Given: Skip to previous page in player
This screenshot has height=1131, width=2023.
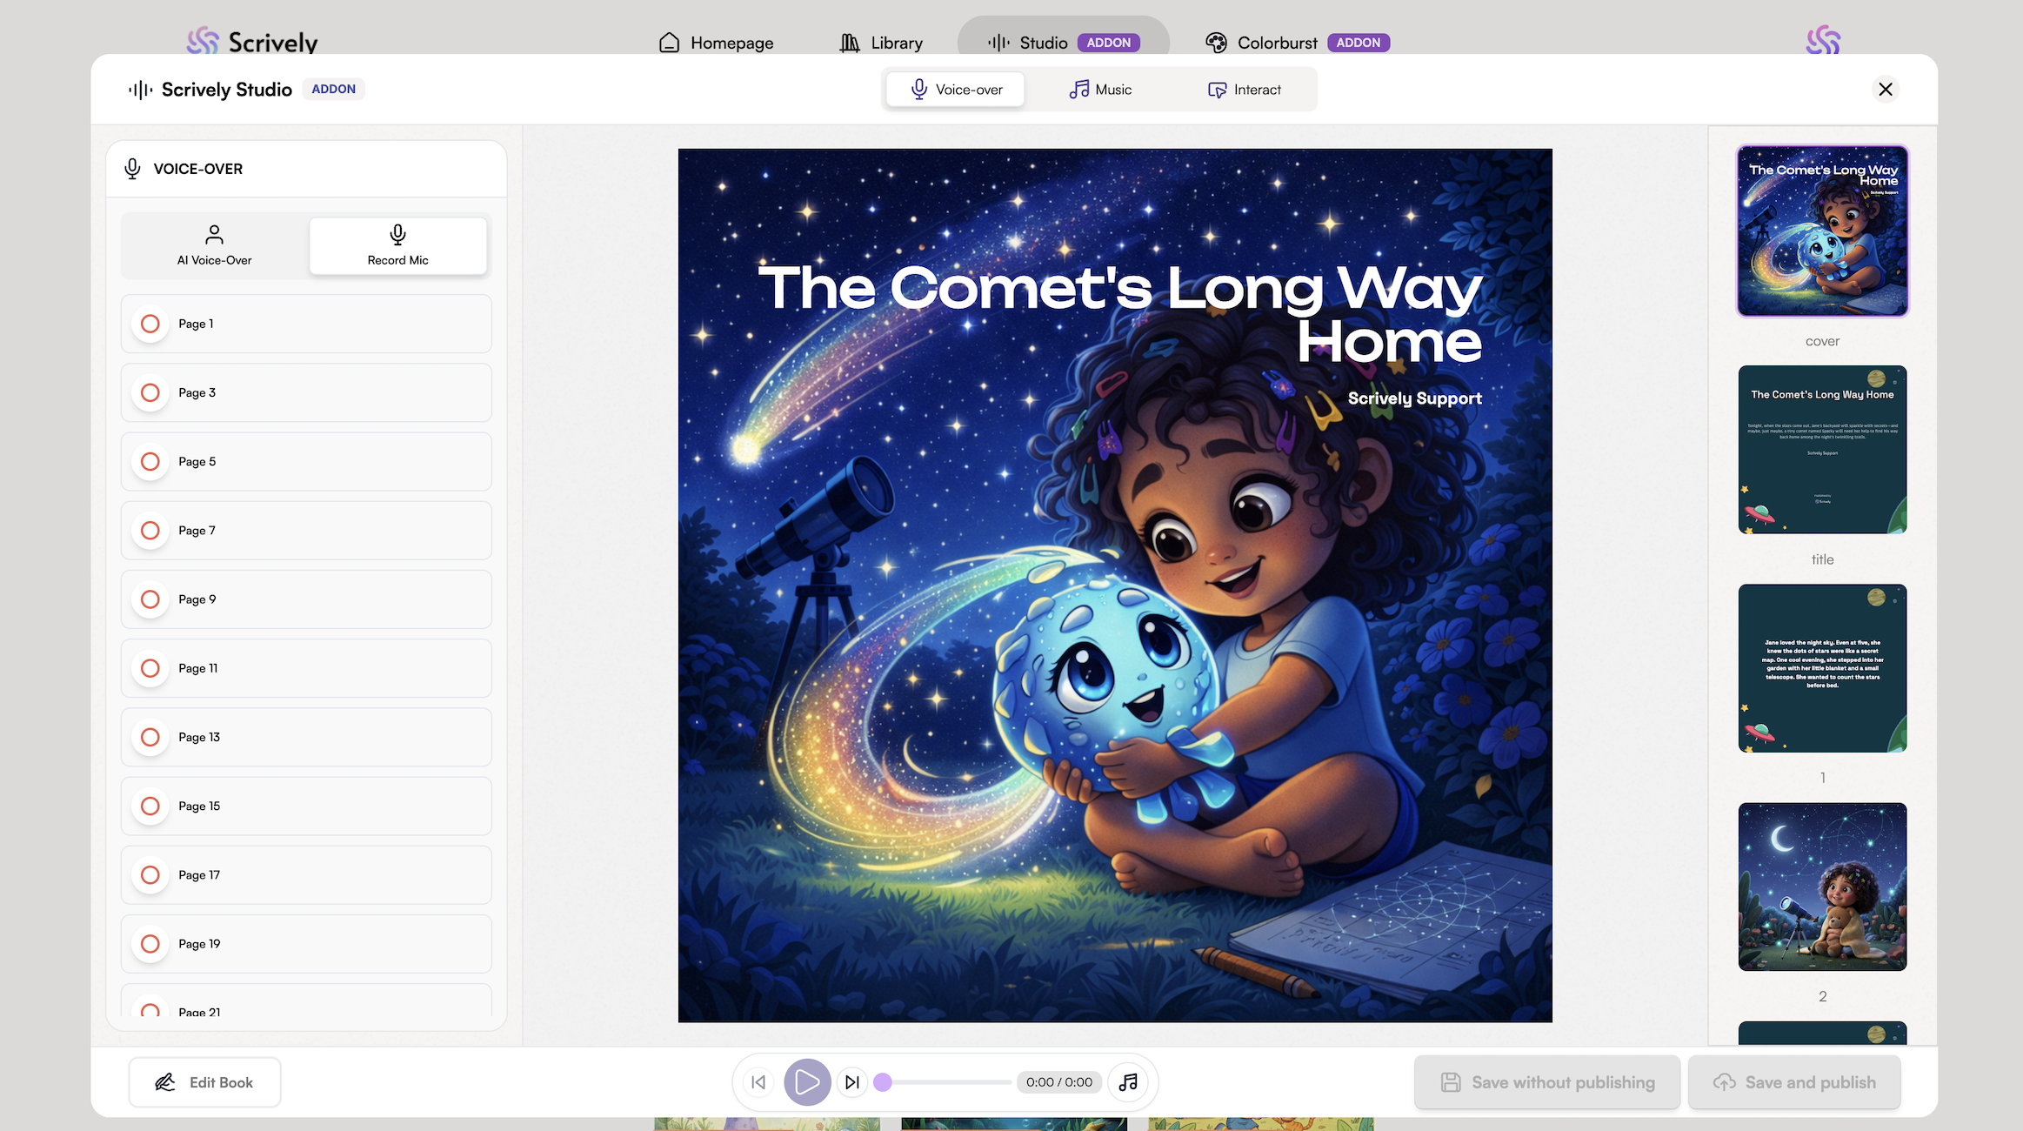Looking at the screenshot, I should coord(758,1082).
